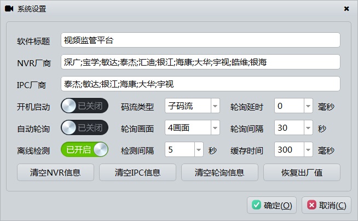Click the 检测间隔 label

(x=137, y=151)
